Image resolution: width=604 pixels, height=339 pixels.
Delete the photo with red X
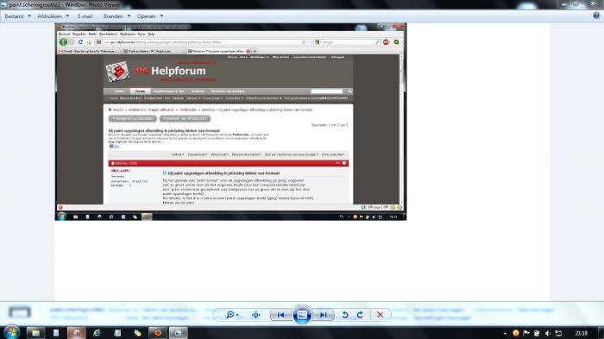380,315
